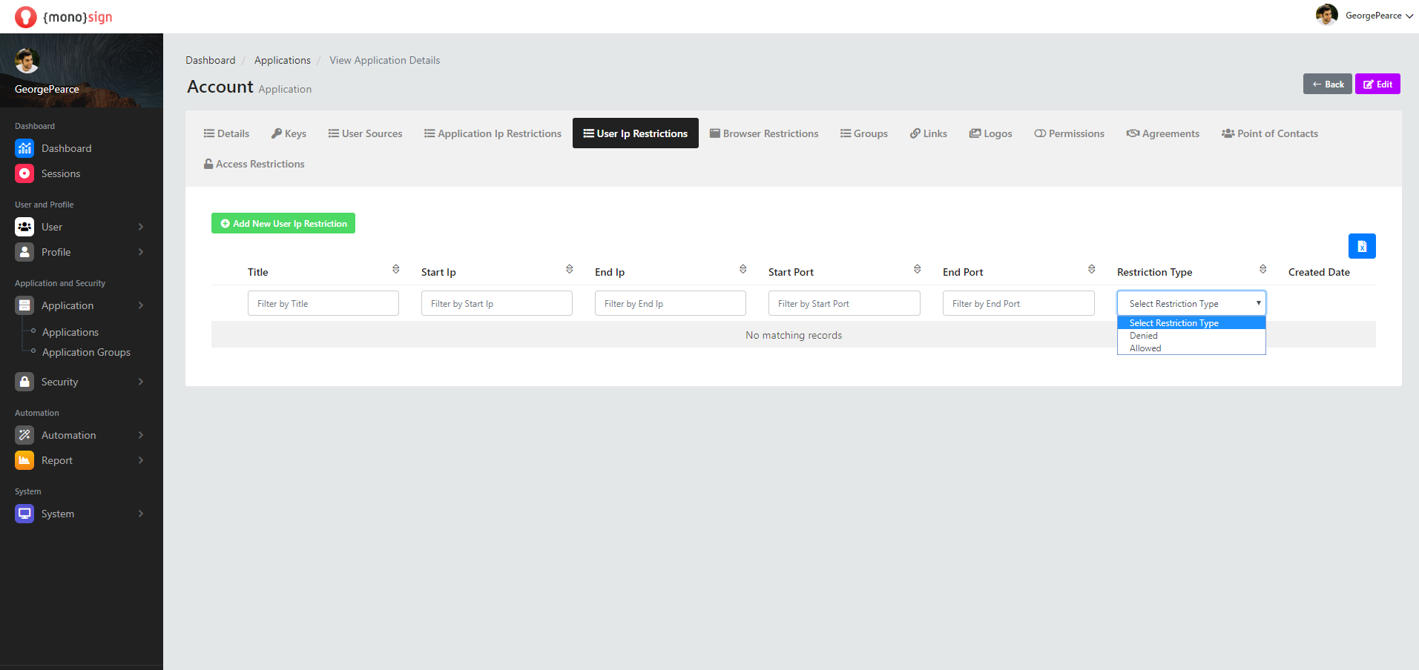
Task: Select Allowed option in dropdown
Action: 1145,348
